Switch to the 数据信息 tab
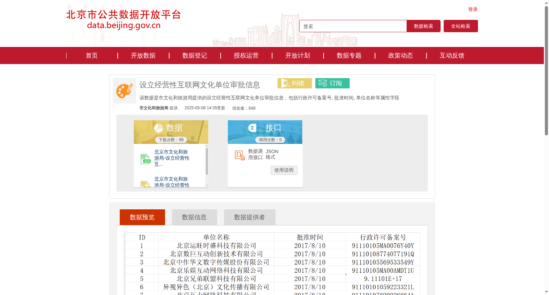Viewport: 549px width, 295px height. [195, 217]
